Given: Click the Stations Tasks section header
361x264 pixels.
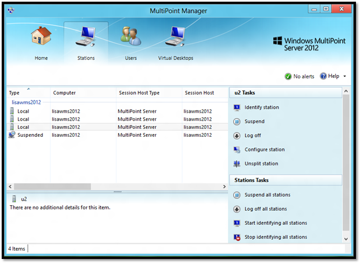Looking at the screenshot, I should pos(285,180).
